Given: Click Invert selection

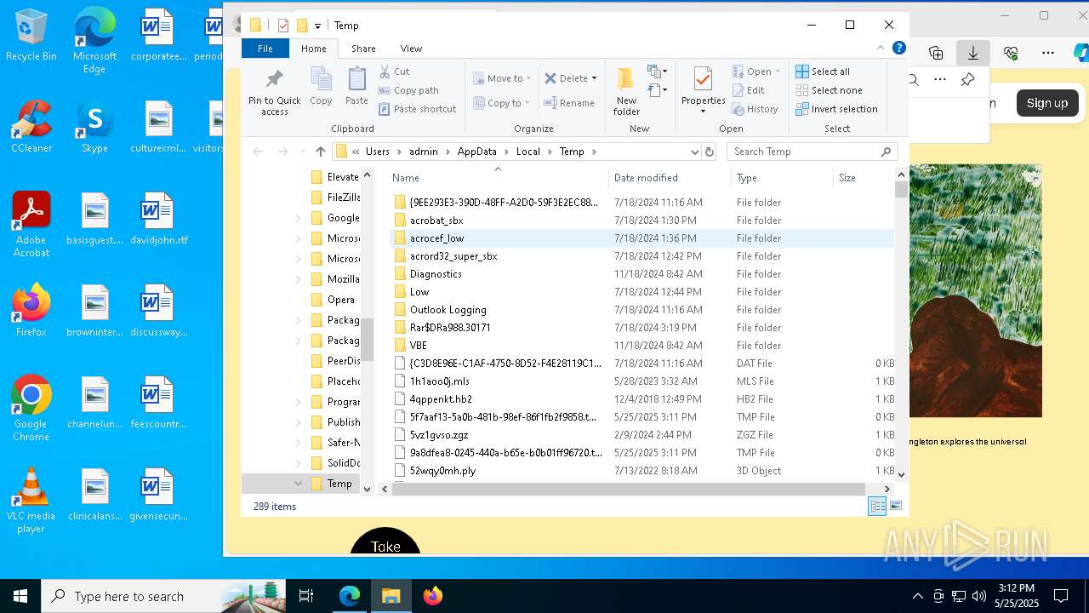Looking at the screenshot, I should (836, 109).
